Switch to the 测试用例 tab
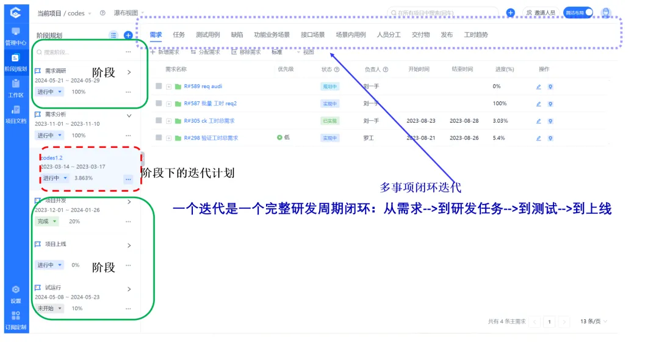The image size is (659, 342). coord(207,34)
